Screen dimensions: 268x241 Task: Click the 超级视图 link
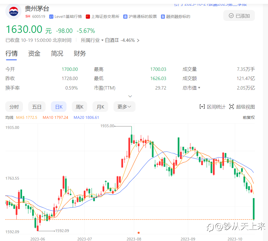click(x=245, y=107)
